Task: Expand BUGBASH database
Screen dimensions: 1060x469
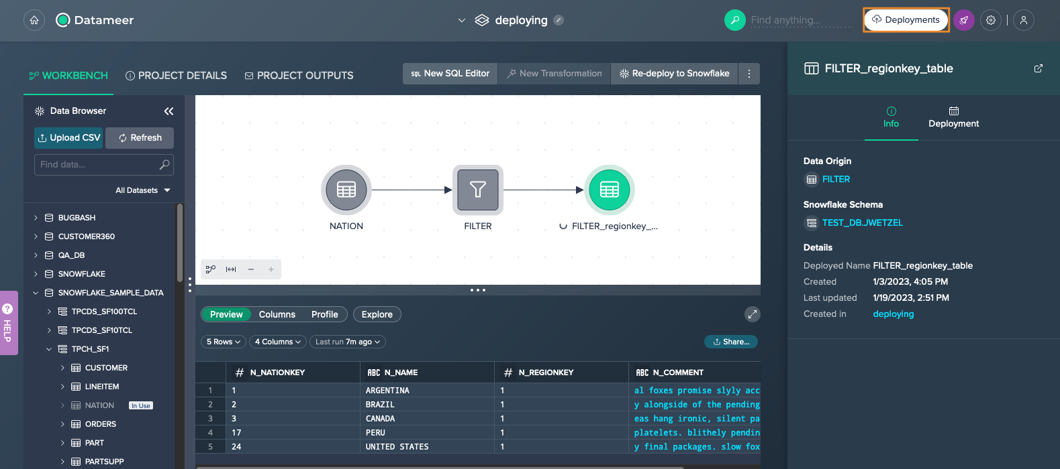Action: click(x=36, y=218)
